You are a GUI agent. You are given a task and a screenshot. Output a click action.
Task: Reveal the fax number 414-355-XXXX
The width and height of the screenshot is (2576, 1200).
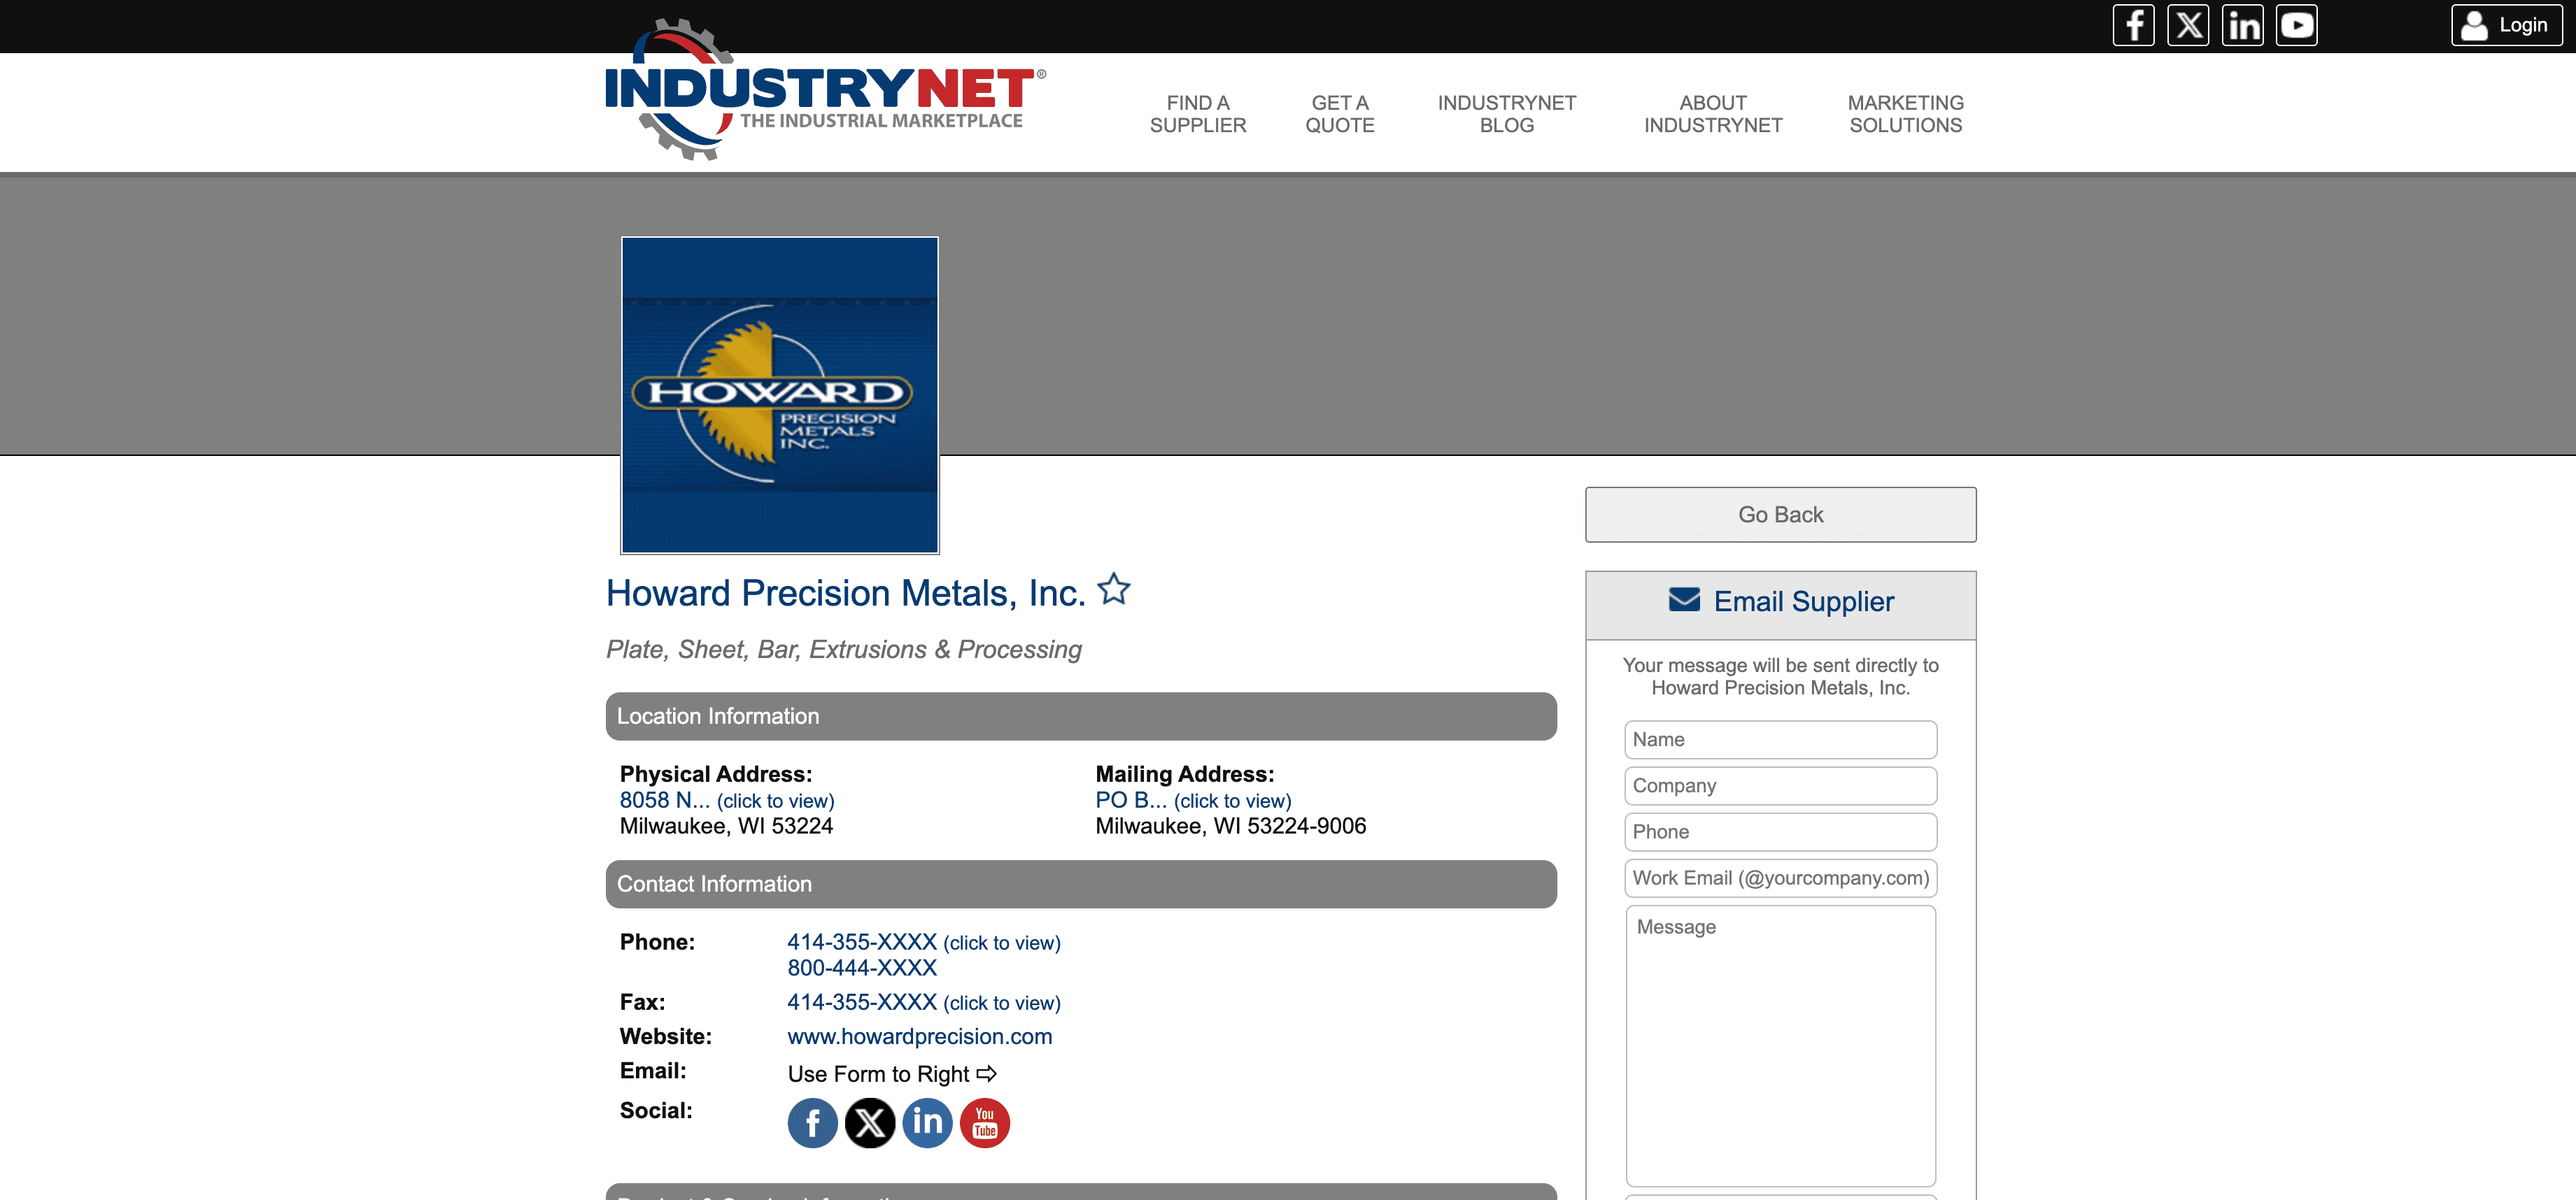click(x=924, y=1002)
